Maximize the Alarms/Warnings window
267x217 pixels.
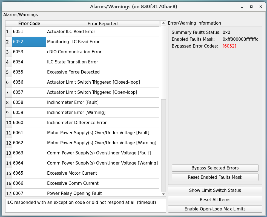pyautogui.click(x=251, y=7)
